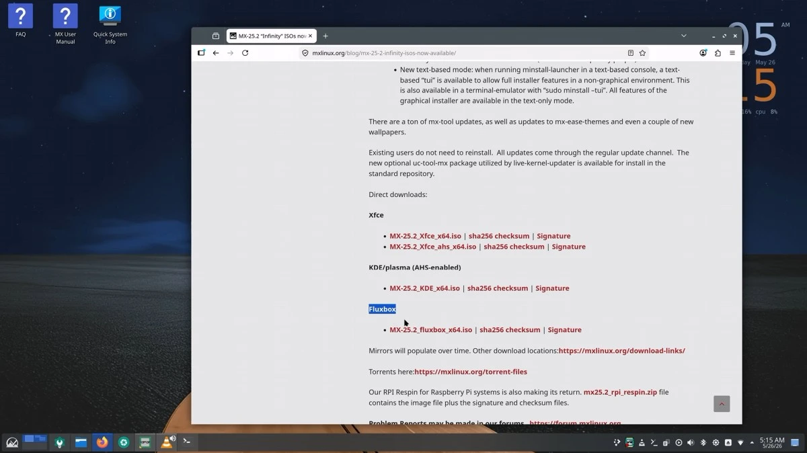This screenshot has height=453, width=807.
Task: Open sha256 checksum for Xfce x64 iso
Action: pos(499,236)
